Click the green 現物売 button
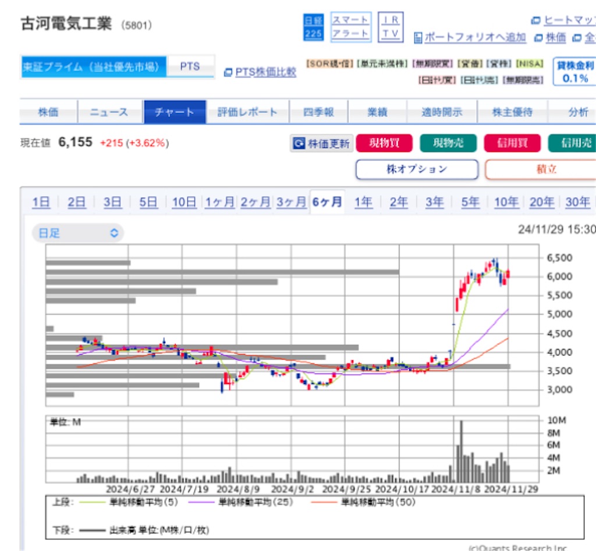This screenshot has width=596, height=551. 448,143
